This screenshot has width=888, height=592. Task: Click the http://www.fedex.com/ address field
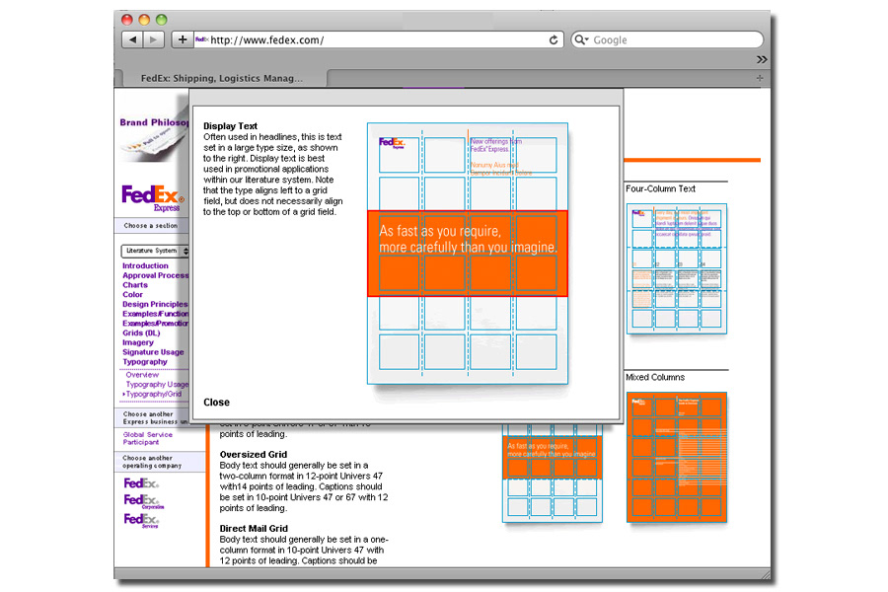[x=378, y=39]
